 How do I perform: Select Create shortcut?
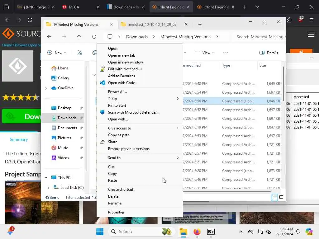point(121,190)
